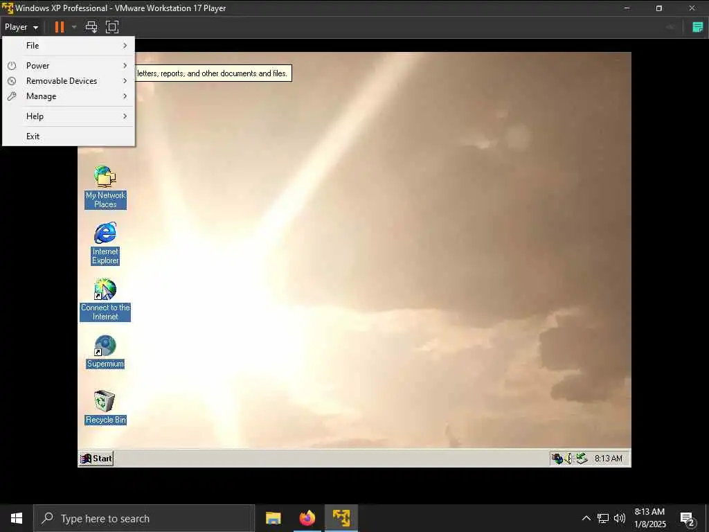Select the Removable Devices disc icon
Screen dimensions: 709x532
pos(12,81)
